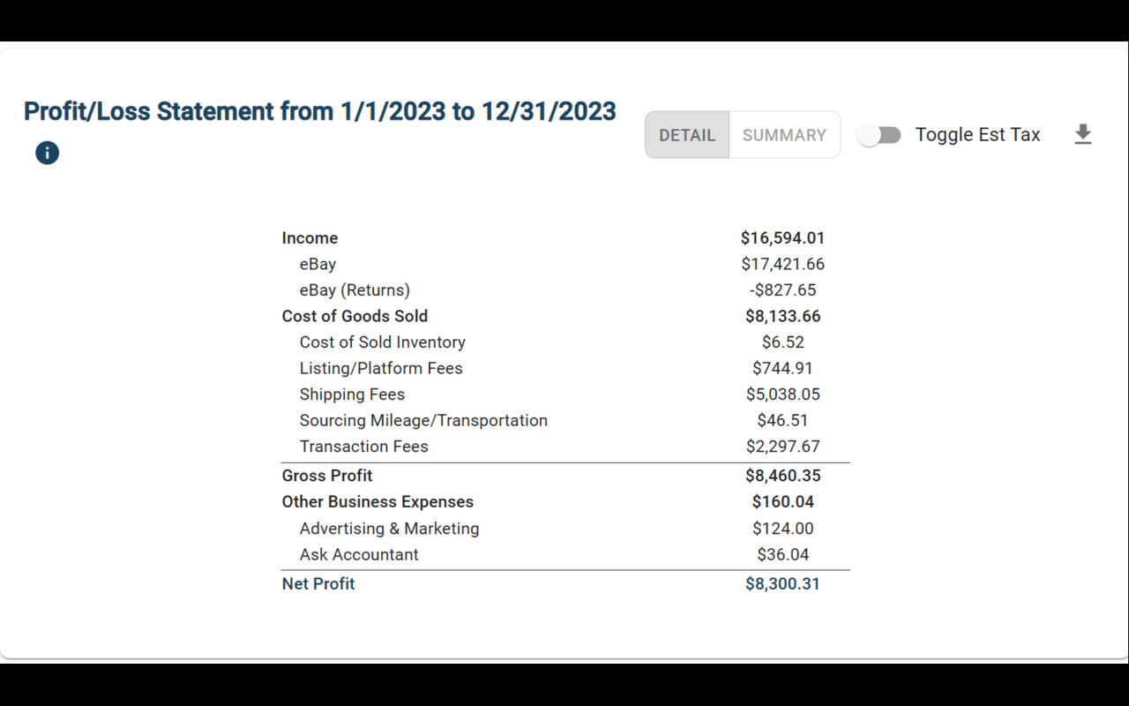This screenshot has height=706, width=1129.
Task: Click the Toggle Est Tax label
Action: 977,135
